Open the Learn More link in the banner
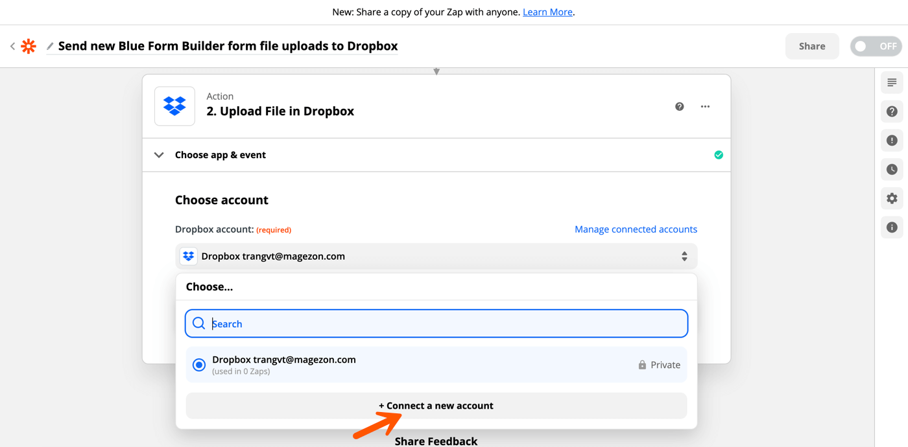This screenshot has height=447, width=908. [547, 12]
